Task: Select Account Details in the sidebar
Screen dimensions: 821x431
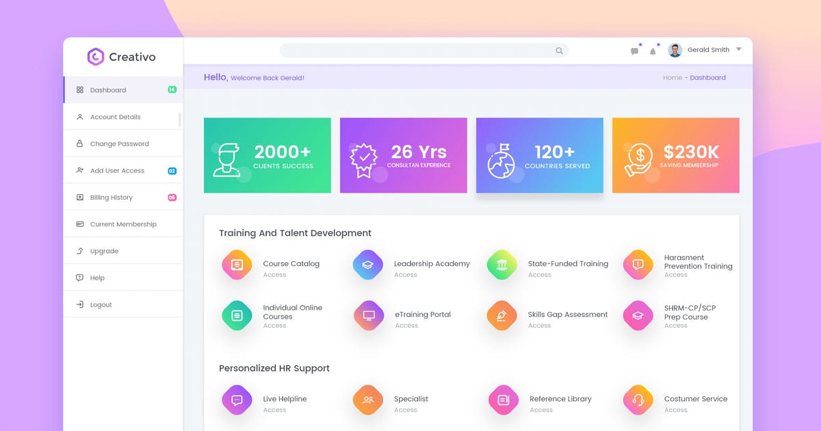Action: (114, 116)
